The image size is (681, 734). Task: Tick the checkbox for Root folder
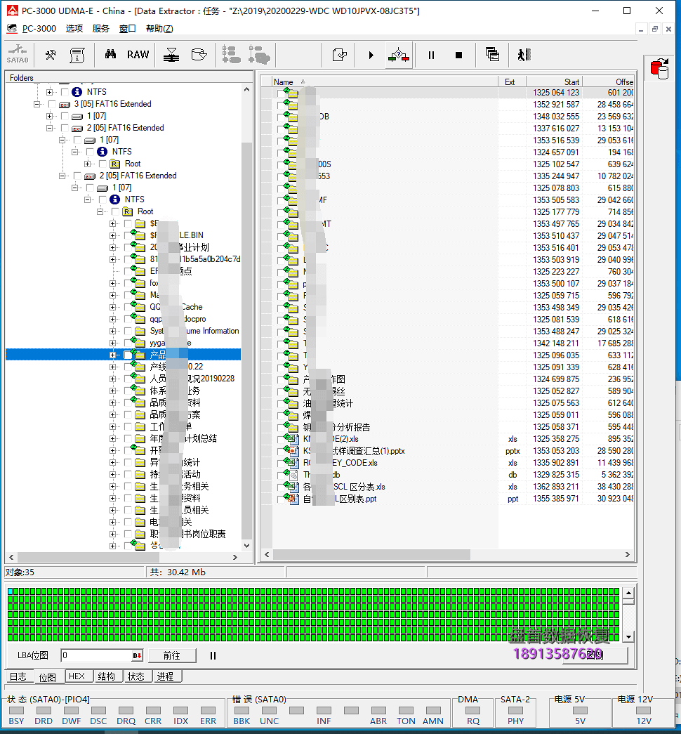point(115,211)
